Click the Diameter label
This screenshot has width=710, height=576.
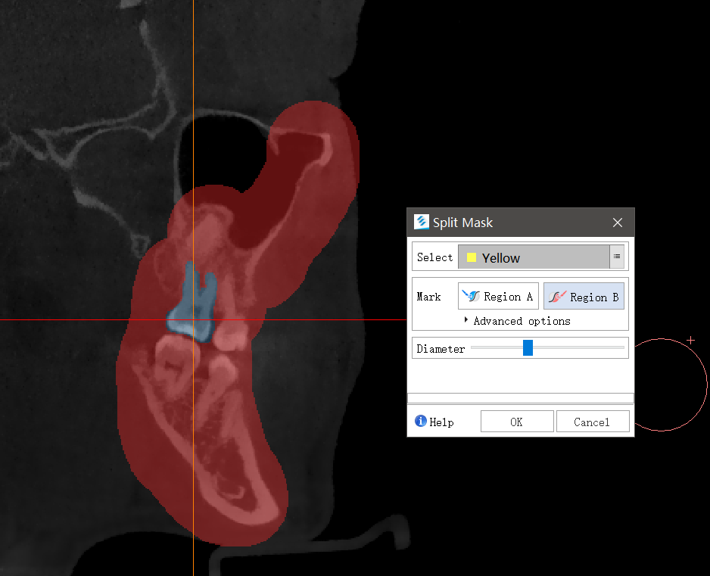pyautogui.click(x=441, y=349)
